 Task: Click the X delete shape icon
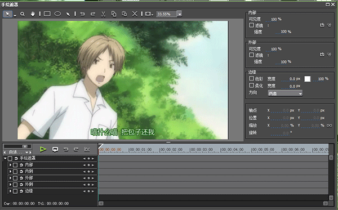(x=135, y=14)
